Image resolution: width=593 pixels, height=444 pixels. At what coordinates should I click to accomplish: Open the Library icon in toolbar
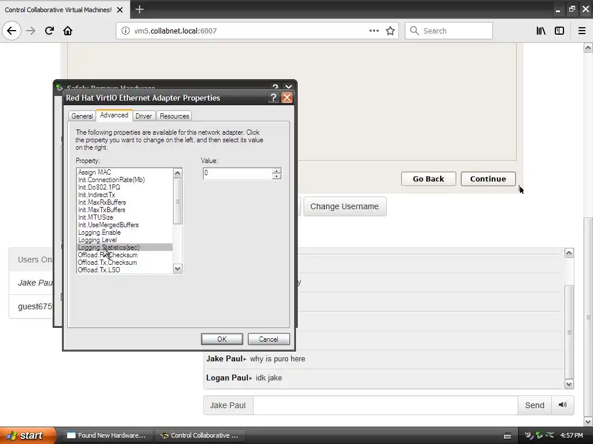coord(541,31)
